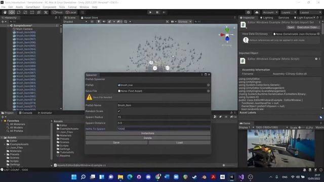Click the Instantiate button
324x182 pixels.
[148, 133]
